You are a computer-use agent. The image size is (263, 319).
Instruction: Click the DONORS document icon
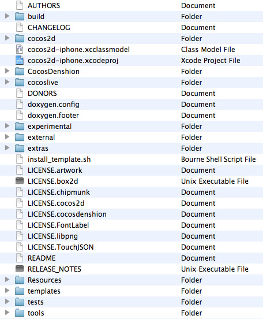coord(20,93)
